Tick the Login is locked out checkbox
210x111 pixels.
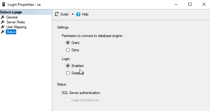[x=68, y=100]
